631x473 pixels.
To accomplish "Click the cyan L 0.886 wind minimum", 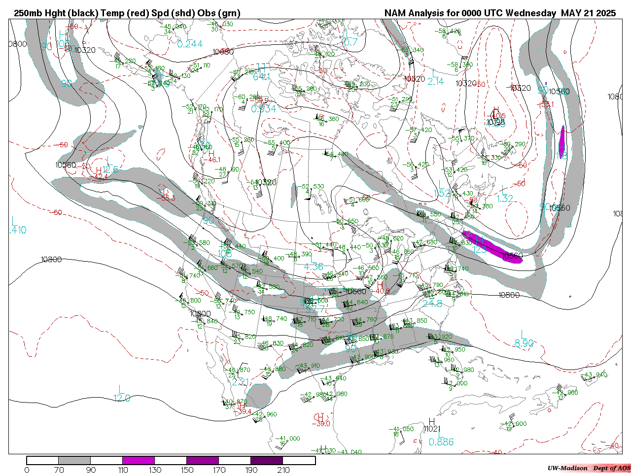I will pyautogui.click(x=441, y=442).
